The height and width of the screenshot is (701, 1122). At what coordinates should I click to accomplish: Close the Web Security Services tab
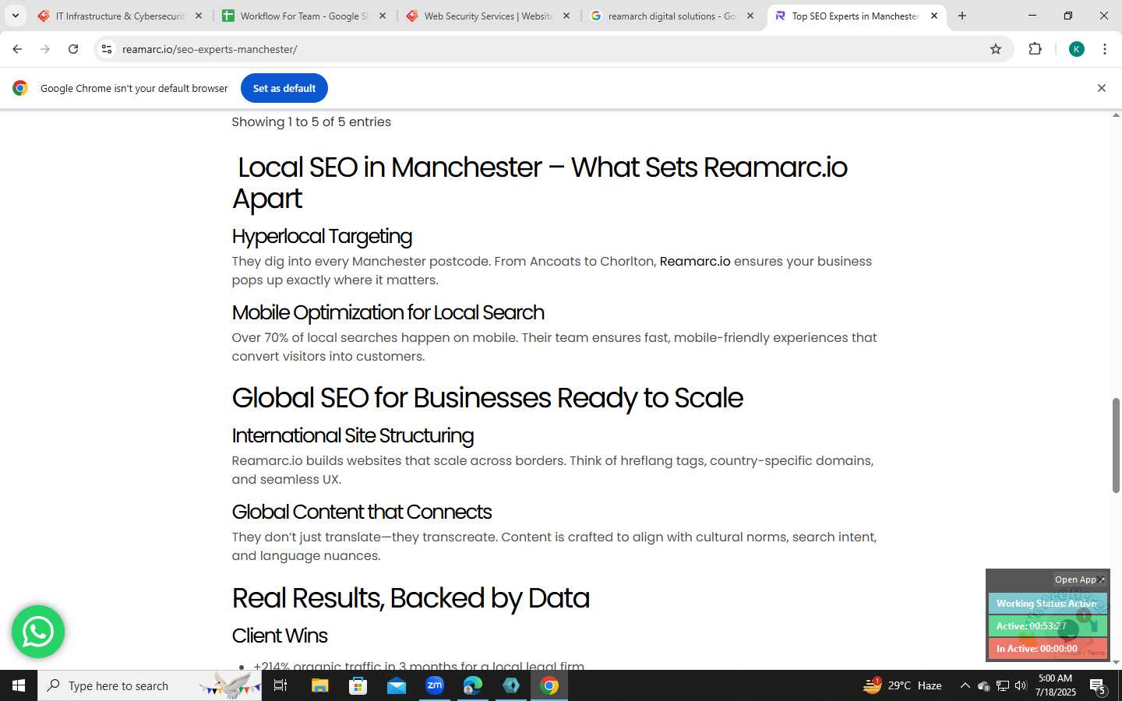point(566,16)
